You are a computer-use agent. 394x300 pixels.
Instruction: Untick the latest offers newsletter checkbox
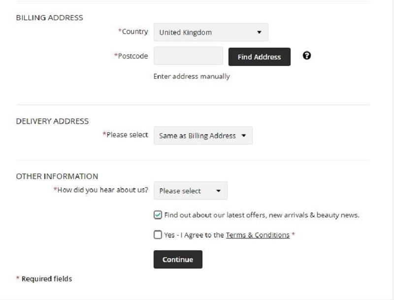158,215
